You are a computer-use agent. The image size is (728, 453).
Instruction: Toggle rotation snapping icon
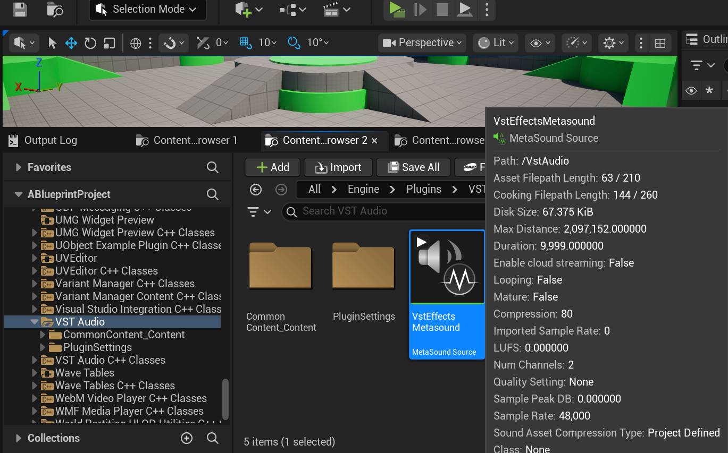294,42
